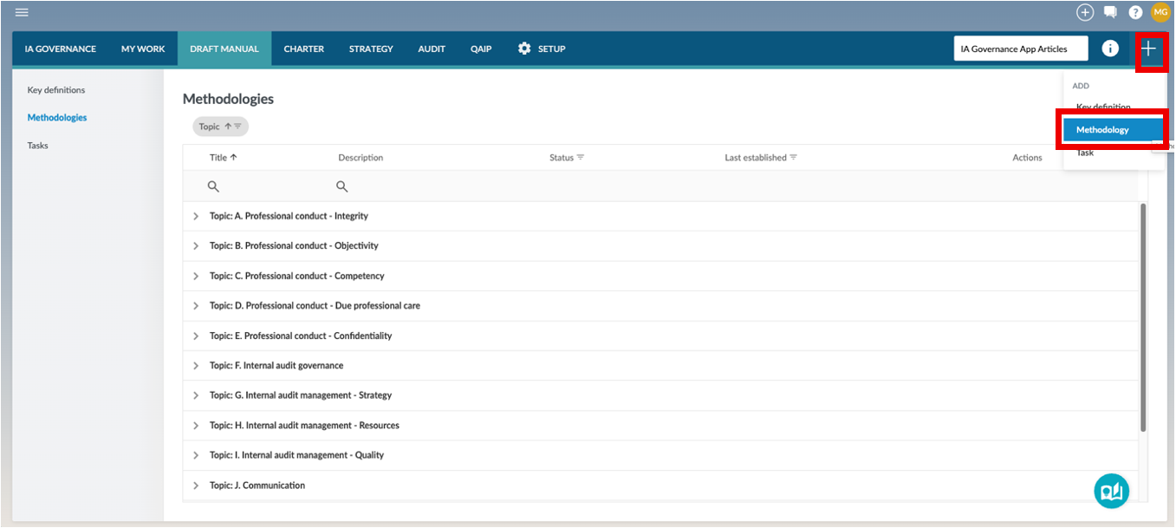Image resolution: width=1176 pixels, height=528 pixels.
Task: Open the MG user avatar
Action: (x=1160, y=12)
